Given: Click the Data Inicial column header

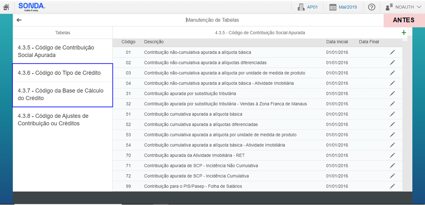Looking at the screenshot, I should click(x=337, y=42).
